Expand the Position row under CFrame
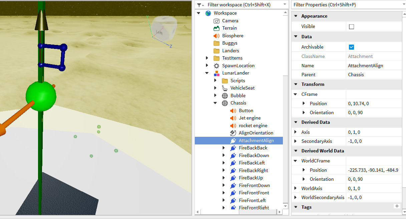 tap(303, 103)
